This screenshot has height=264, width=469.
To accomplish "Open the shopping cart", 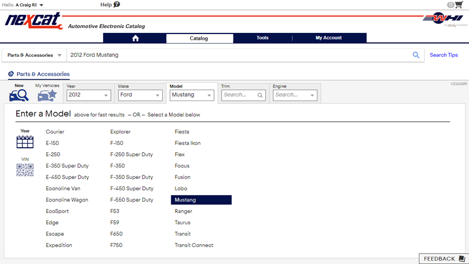I will 459,5.
